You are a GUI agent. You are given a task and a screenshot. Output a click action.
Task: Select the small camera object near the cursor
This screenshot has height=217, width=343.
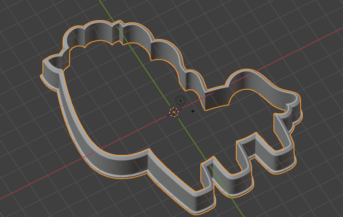(x=192, y=111)
